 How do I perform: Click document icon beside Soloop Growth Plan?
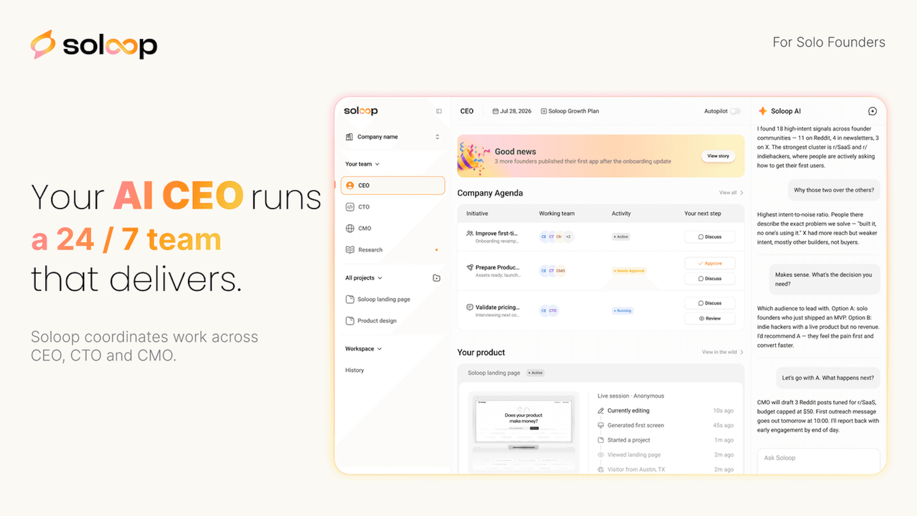pos(543,111)
